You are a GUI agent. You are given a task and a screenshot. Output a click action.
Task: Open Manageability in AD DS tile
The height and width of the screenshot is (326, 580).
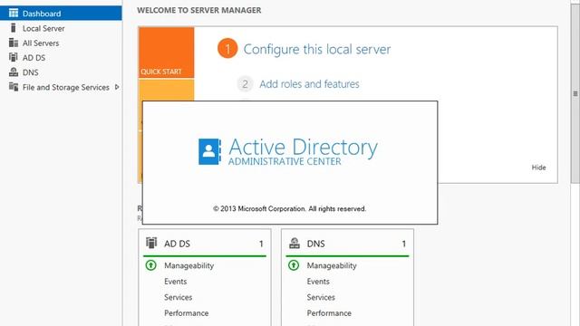click(x=189, y=265)
